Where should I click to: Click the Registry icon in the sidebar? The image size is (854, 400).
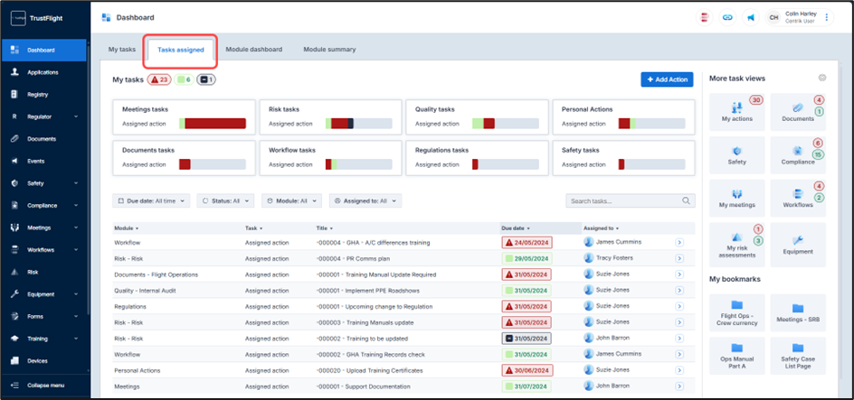pyautogui.click(x=15, y=94)
